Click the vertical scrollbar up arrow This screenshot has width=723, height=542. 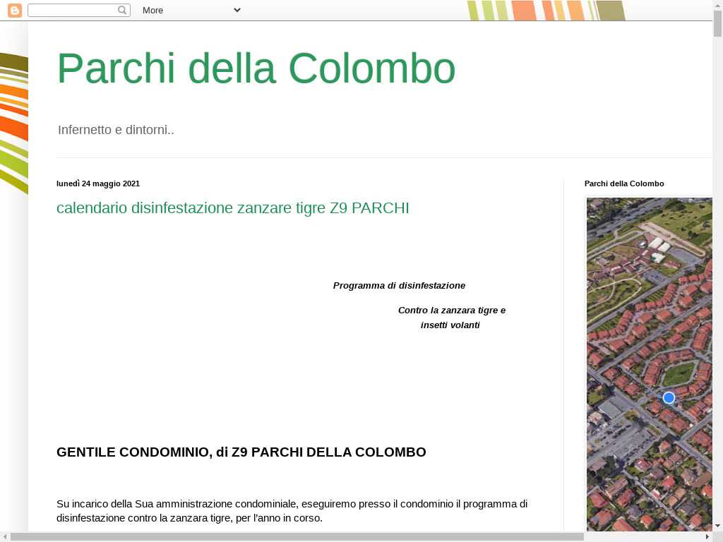[717, 4]
